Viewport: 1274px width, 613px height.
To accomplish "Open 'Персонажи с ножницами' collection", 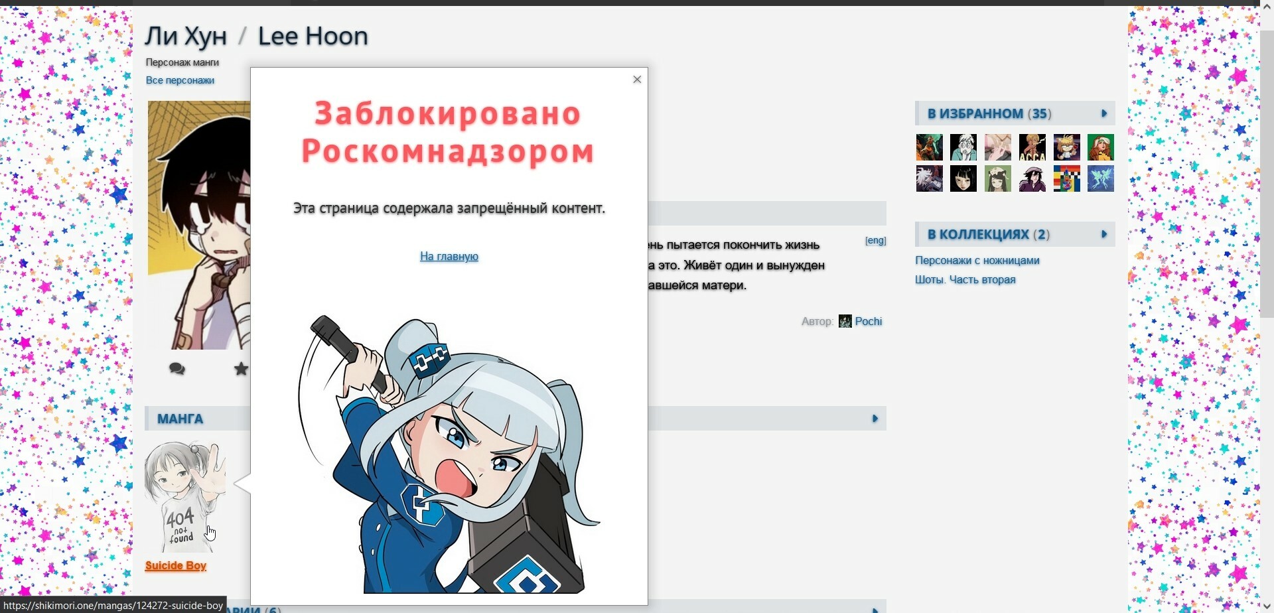I will pyautogui.click(x=977, y=261).
